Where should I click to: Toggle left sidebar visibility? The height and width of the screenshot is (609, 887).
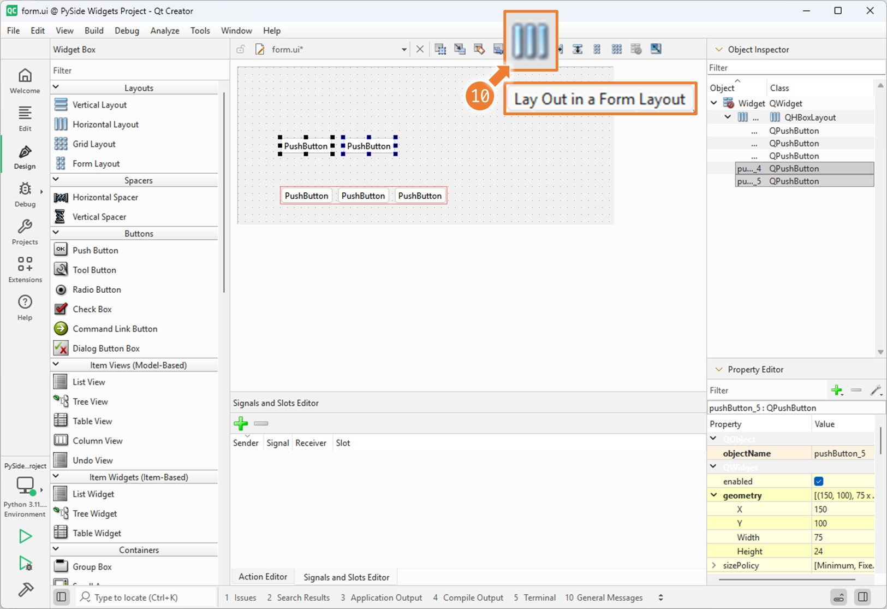tap(62, 597)
